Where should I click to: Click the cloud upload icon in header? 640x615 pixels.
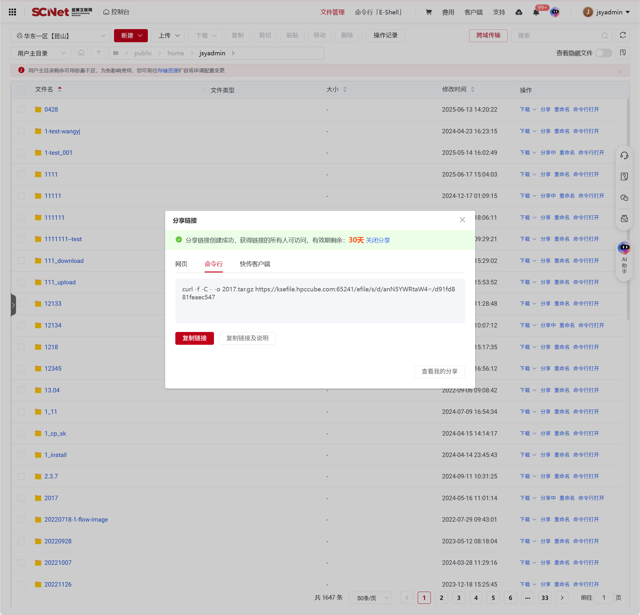coord(519,12)
